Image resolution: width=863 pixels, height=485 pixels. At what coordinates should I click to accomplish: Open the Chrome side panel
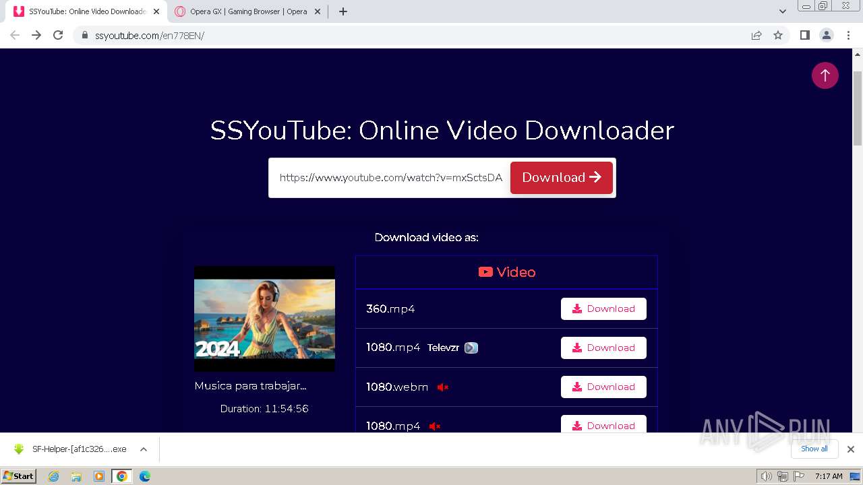(x=804, y=35)
